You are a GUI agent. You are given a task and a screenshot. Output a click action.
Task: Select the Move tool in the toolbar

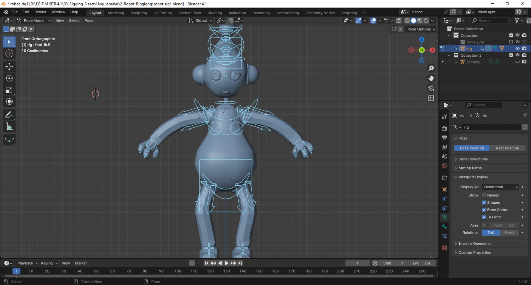pos(9,67)
